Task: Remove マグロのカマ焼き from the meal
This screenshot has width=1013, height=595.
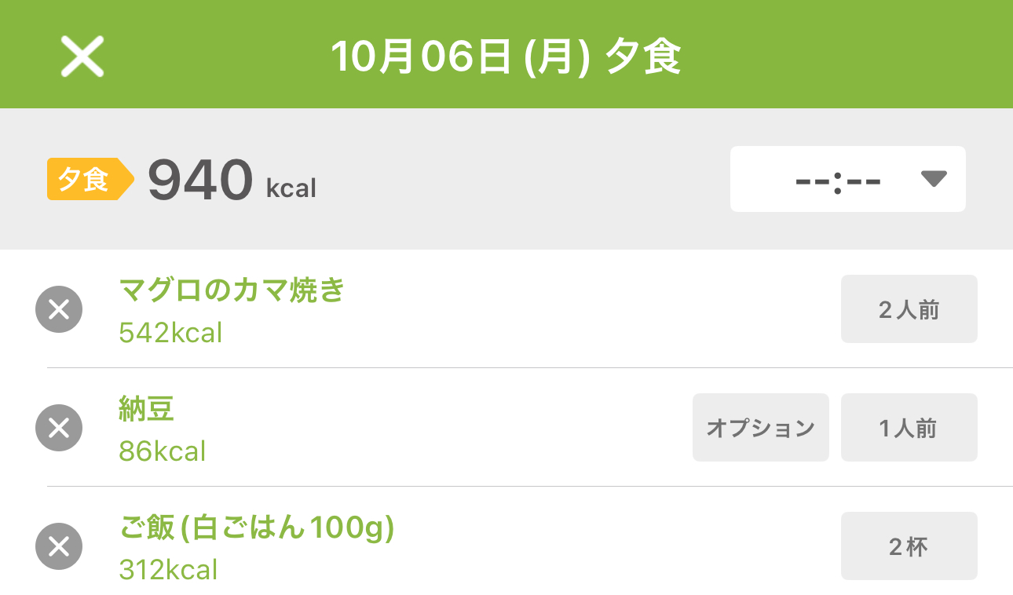Action: point(59,310)
